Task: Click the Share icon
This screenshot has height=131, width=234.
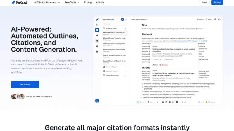Action: tap(209, 19)
